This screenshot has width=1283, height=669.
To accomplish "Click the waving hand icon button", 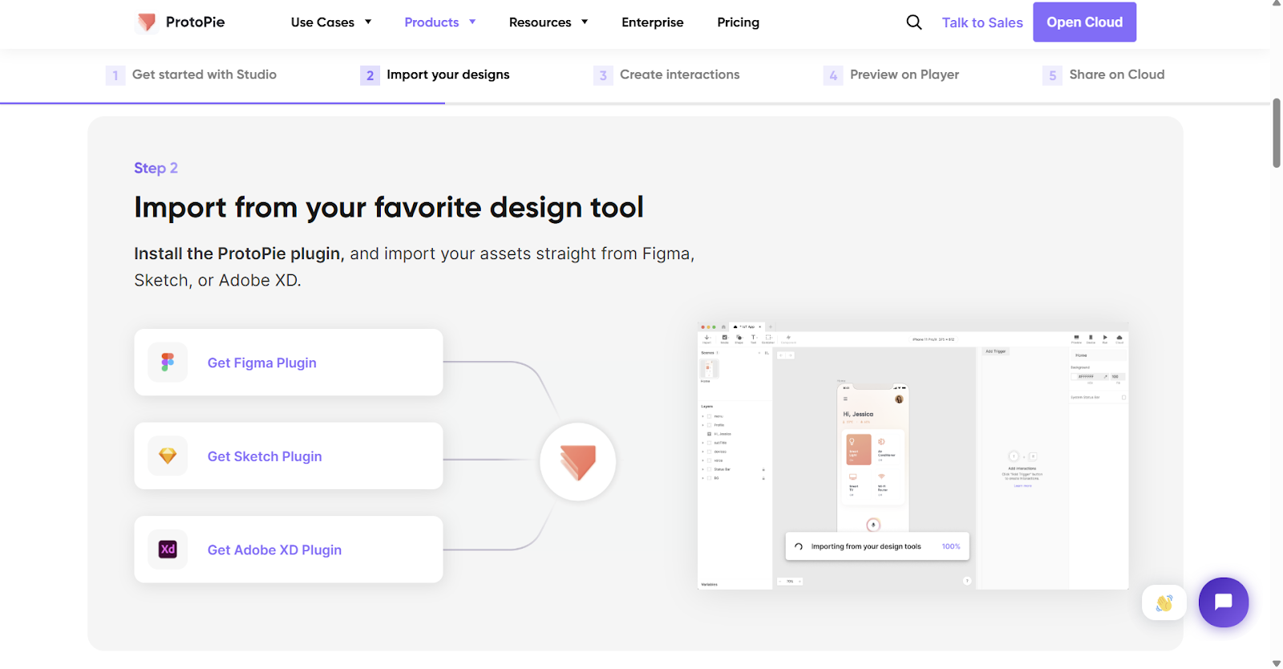I will click(1164, 602).
